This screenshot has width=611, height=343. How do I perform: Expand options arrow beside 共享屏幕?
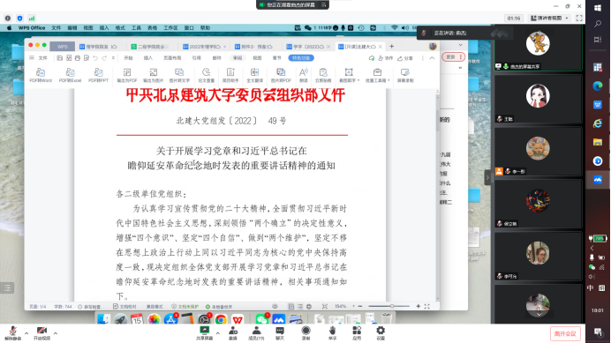(x=217, y=333)
